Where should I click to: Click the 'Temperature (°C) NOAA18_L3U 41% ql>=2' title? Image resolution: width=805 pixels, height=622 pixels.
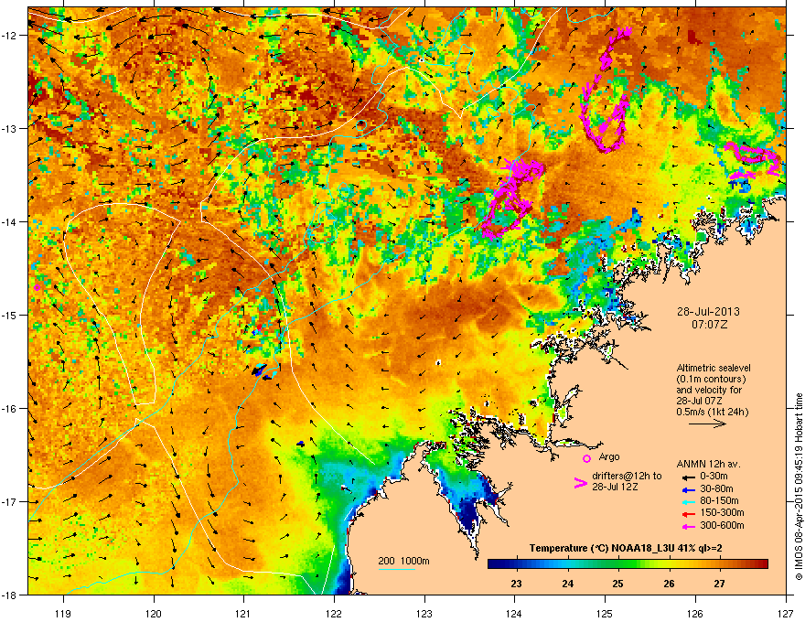click(x=626, y=549)
